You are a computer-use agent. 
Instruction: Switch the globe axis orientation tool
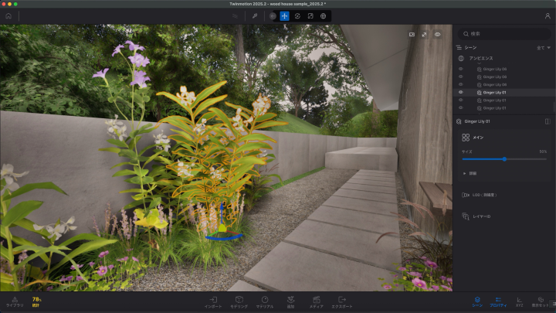point(323,16)
